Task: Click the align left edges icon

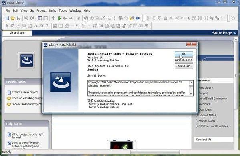Action: [148, 18]
